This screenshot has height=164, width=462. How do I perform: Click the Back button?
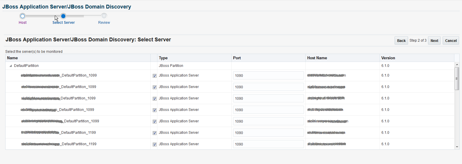(401, 40)
